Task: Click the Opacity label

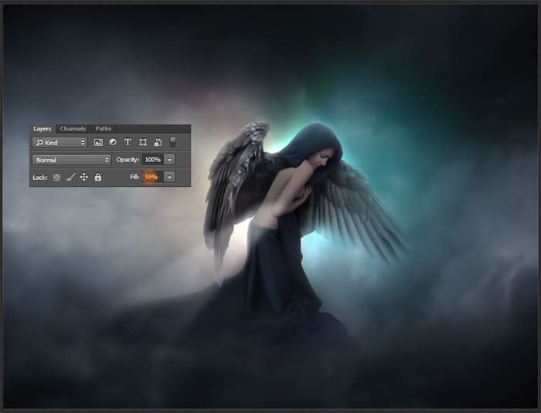Action: 128,160
